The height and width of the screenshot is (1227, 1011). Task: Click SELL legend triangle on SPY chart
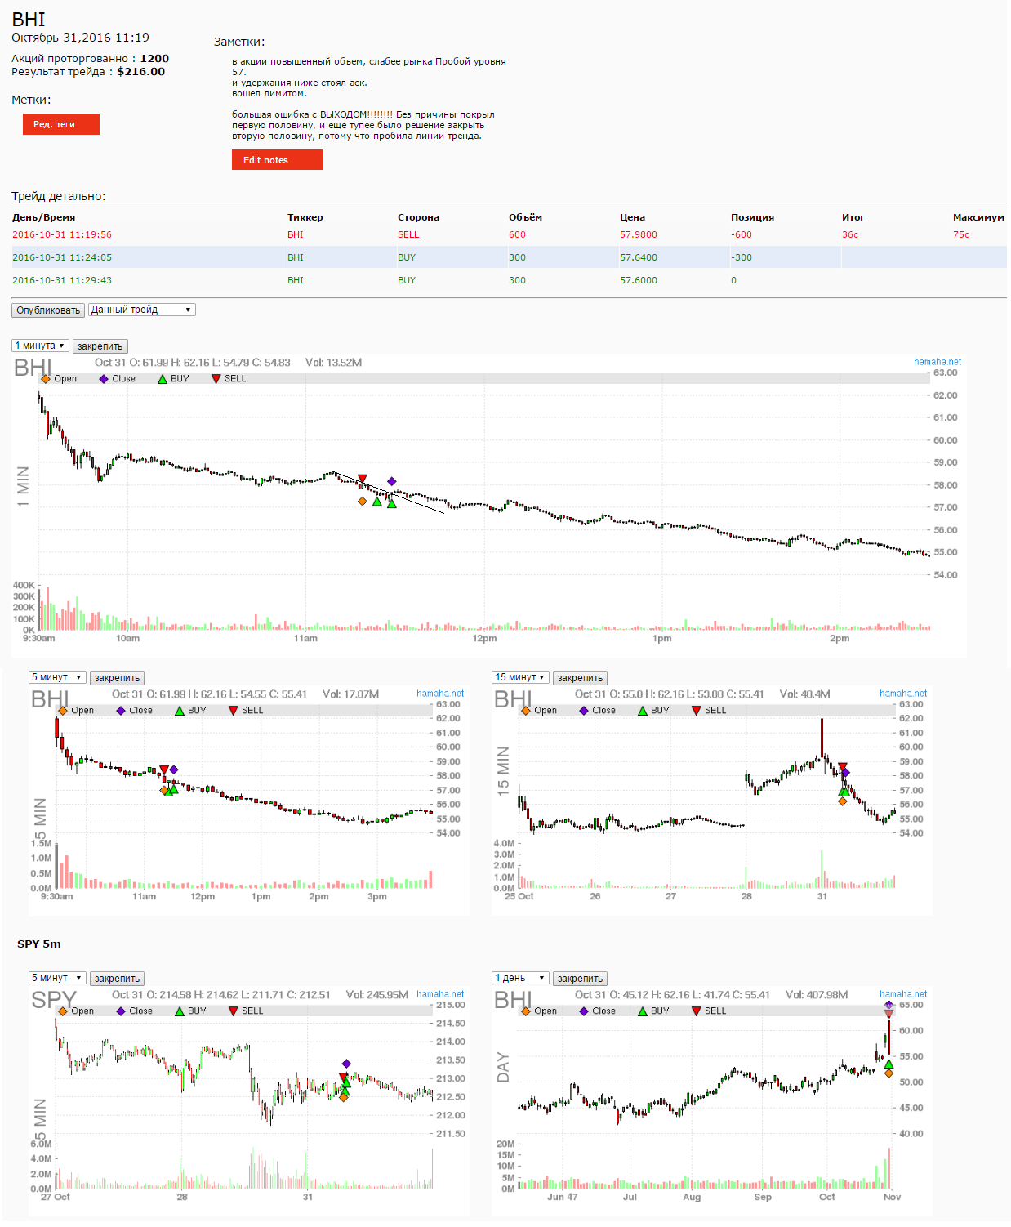(233, 1011)
